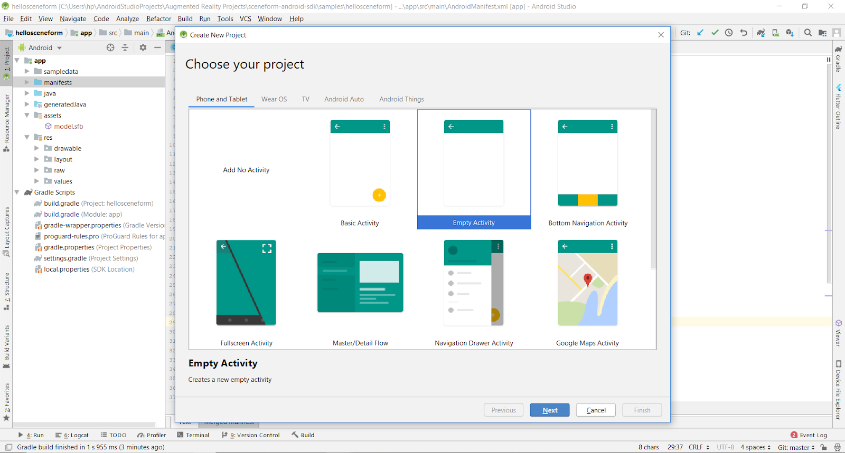
Task: Click the Git revert arrow icon
Action: pyautogui.click(x=744, y=33)
